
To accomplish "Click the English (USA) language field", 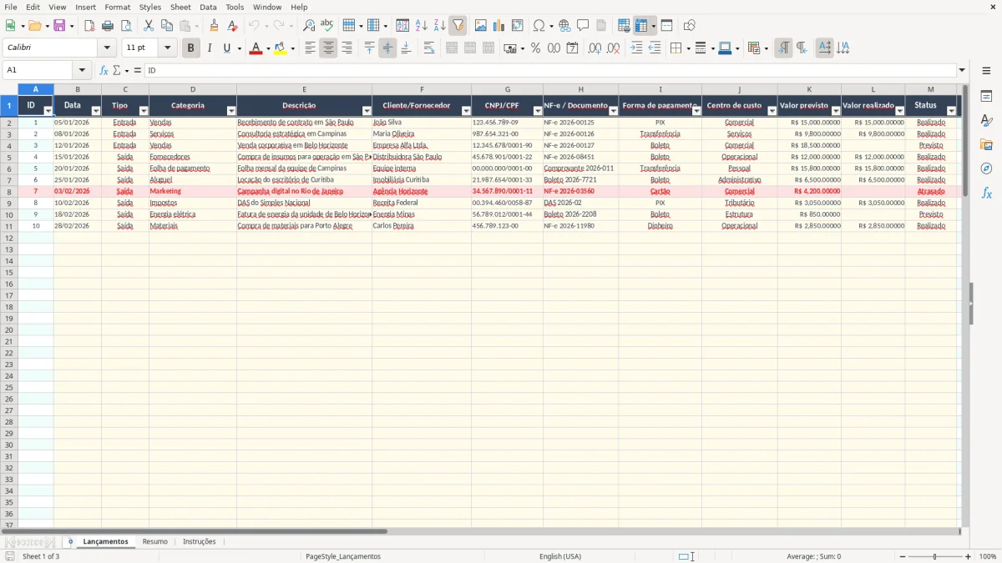I will 560,556.
